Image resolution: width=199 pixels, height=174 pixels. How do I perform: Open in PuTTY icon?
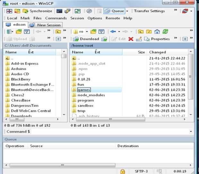pos(67,11)
